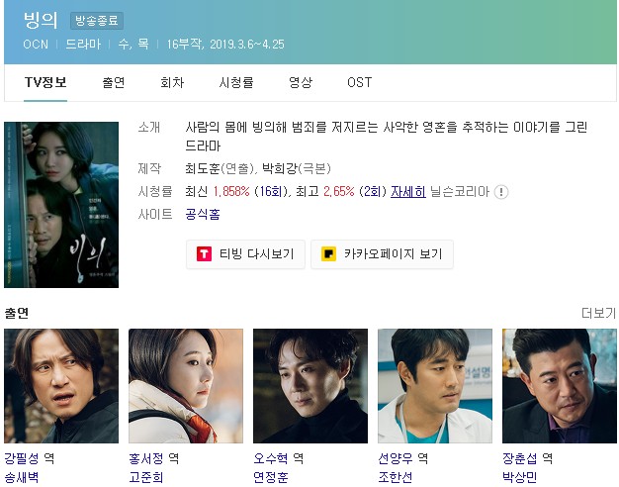Open the 영상 tab
Screen dimensions: 619x487
point(301,82)
